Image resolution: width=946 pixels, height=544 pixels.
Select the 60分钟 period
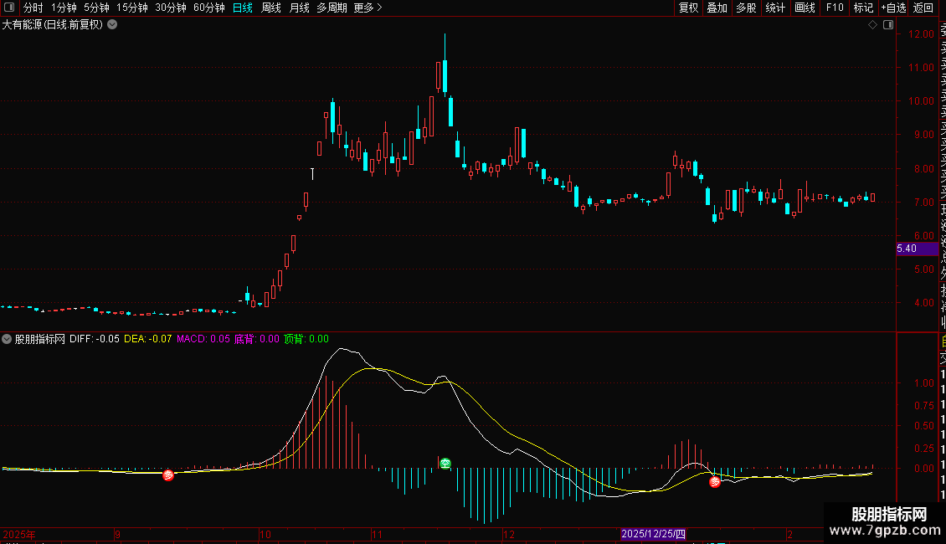209,8
